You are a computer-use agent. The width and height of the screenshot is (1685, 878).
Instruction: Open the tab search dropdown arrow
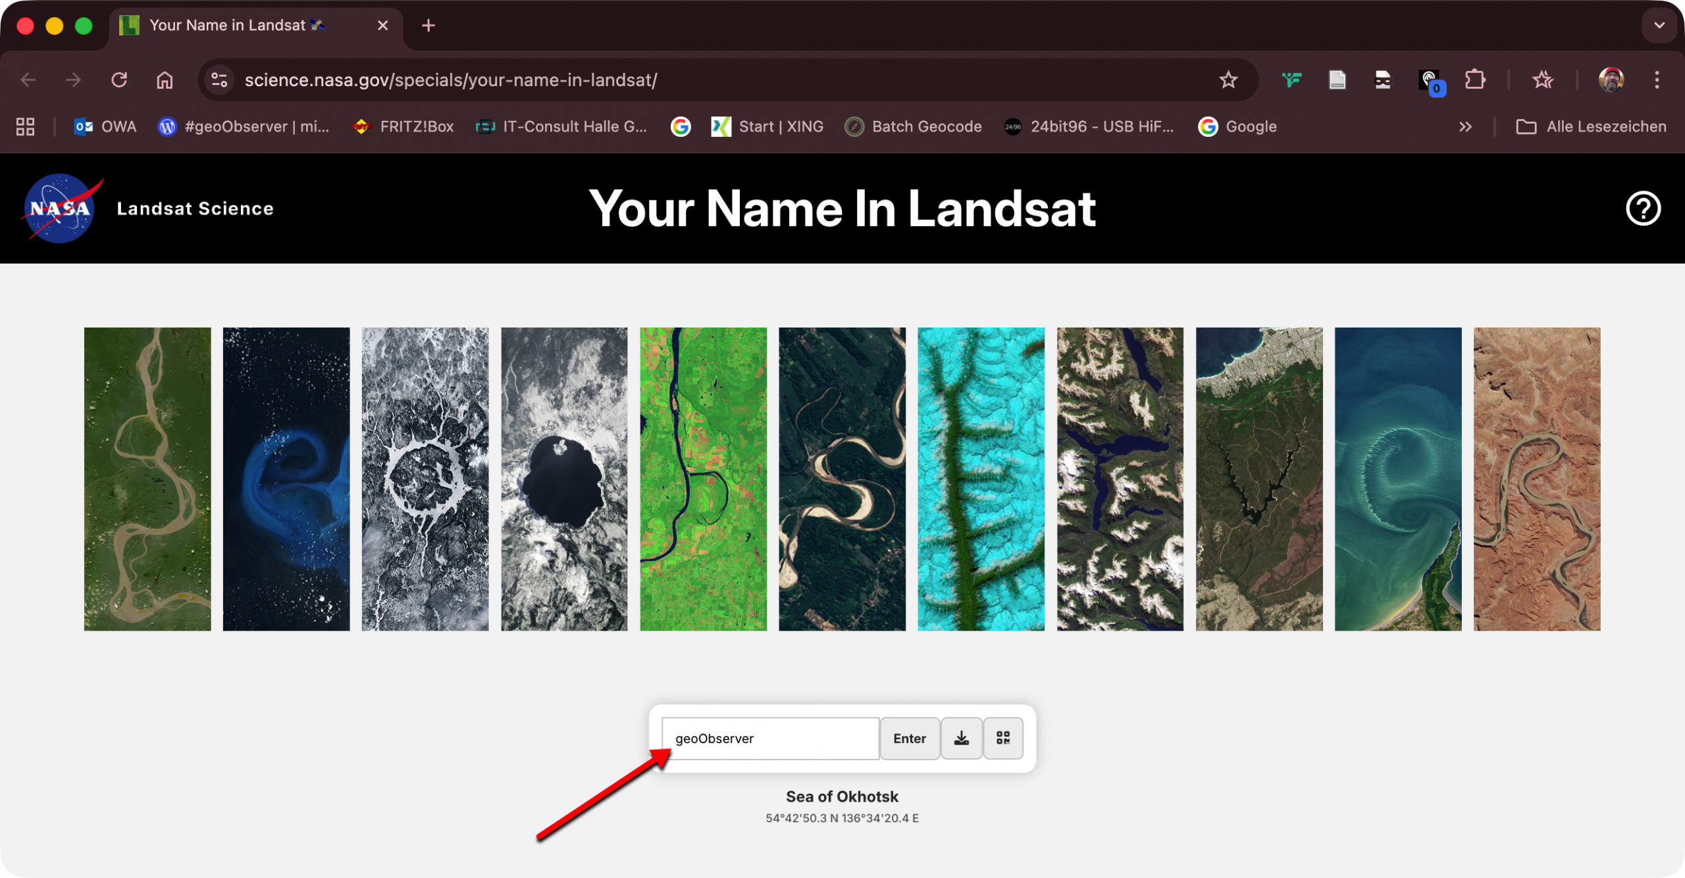pos(1659,26)
